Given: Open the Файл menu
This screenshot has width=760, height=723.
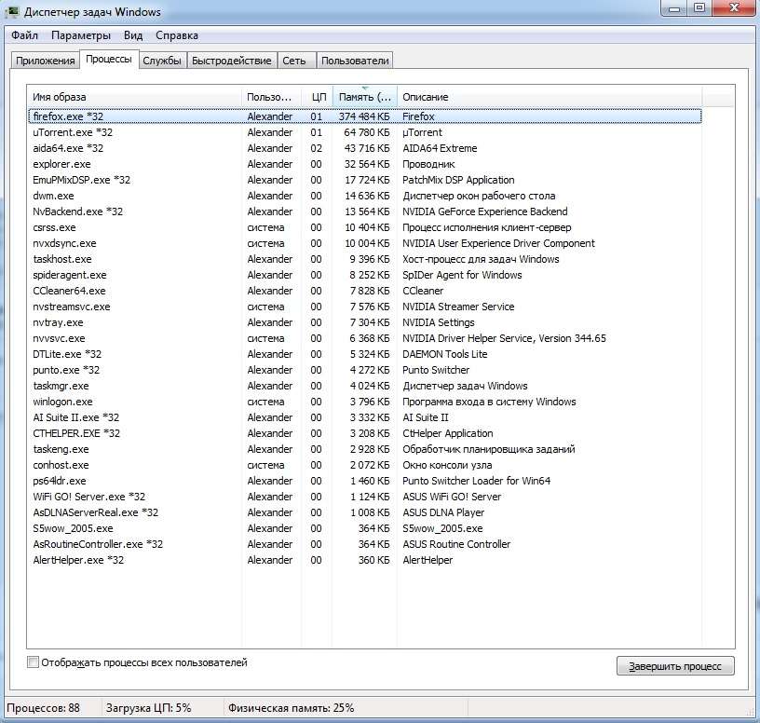Looking at the screenshot, I should (25, 35).
